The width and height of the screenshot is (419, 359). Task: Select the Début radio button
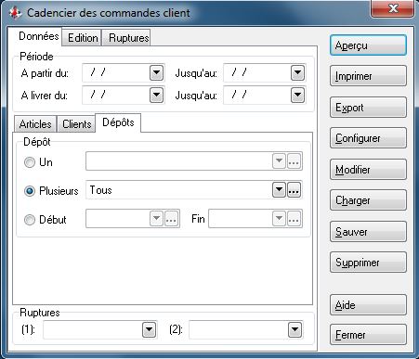(x=30, y=220)
